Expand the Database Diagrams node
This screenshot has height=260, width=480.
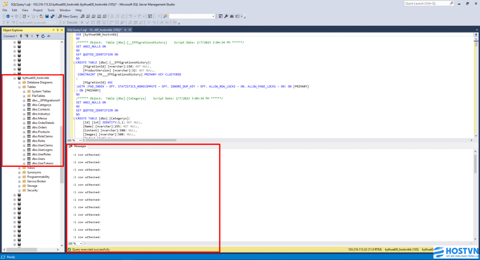(x=19, y=83)
